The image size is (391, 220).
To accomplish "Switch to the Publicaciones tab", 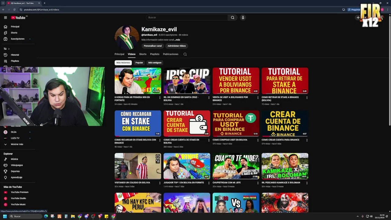I will (x=171, y=54).
